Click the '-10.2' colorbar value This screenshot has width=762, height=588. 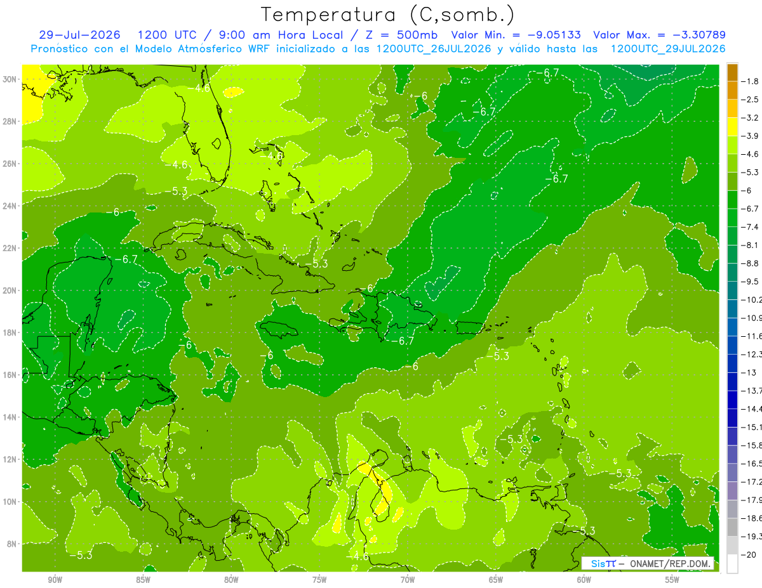point(752,300)
